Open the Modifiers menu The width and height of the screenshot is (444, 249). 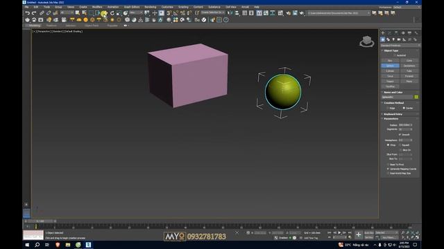tap(97, 7)
